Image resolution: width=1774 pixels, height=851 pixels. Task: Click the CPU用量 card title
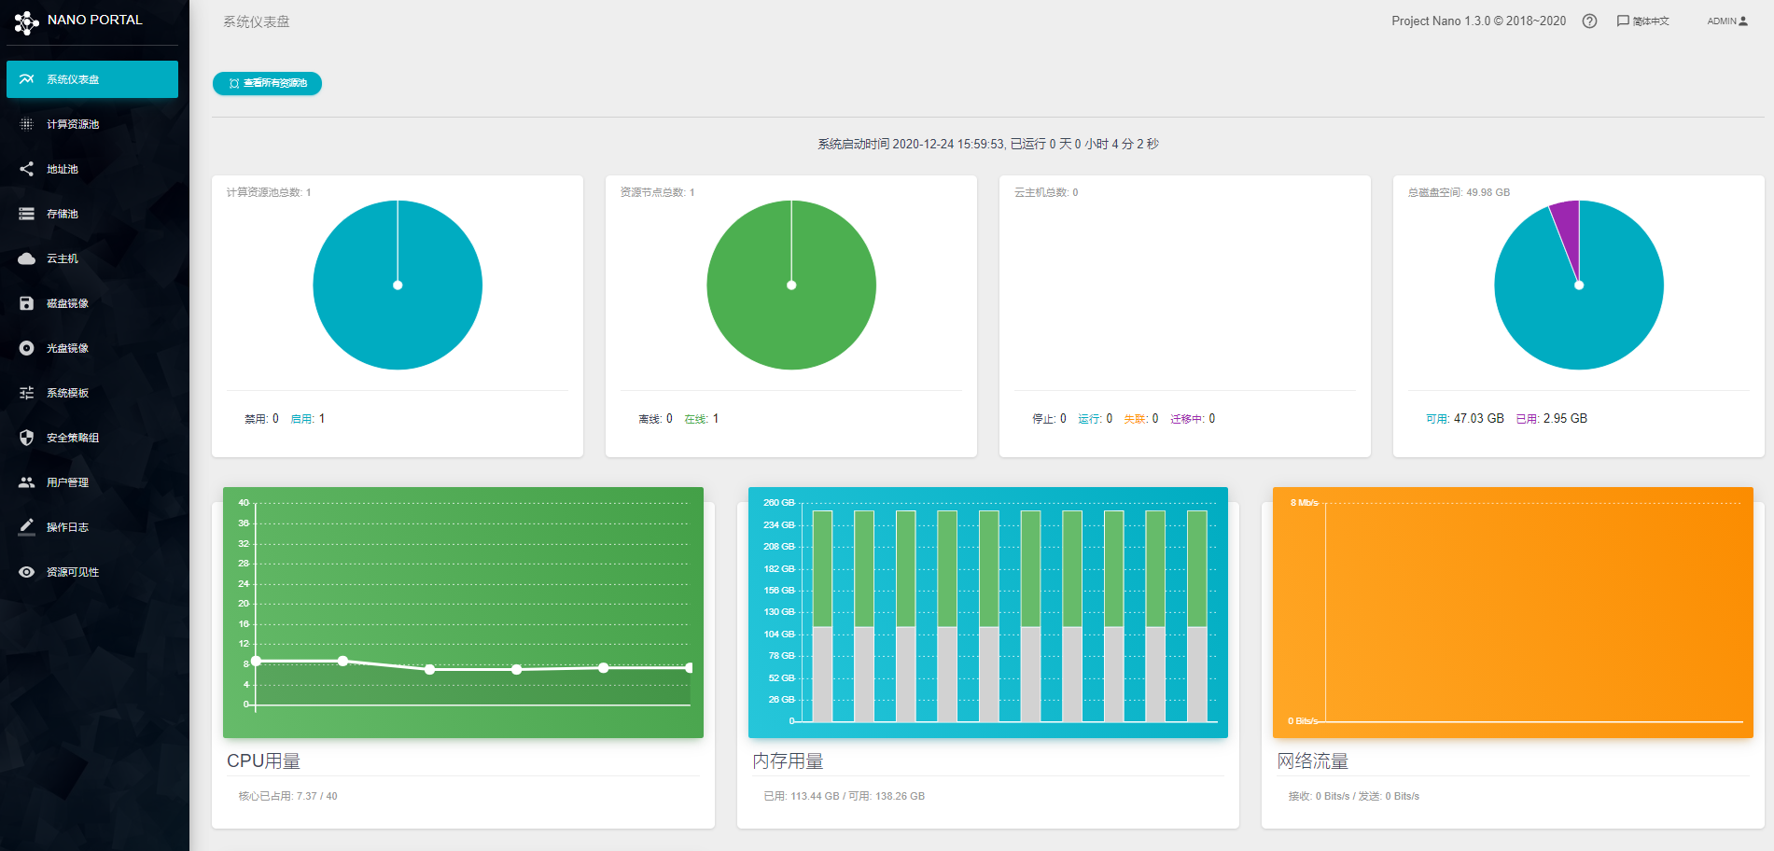click(x=264, y=761)
